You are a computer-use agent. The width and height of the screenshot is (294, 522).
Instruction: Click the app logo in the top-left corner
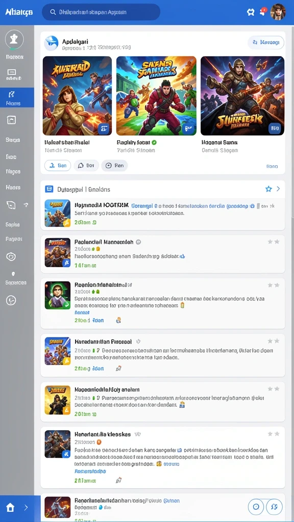coord(19,12)
